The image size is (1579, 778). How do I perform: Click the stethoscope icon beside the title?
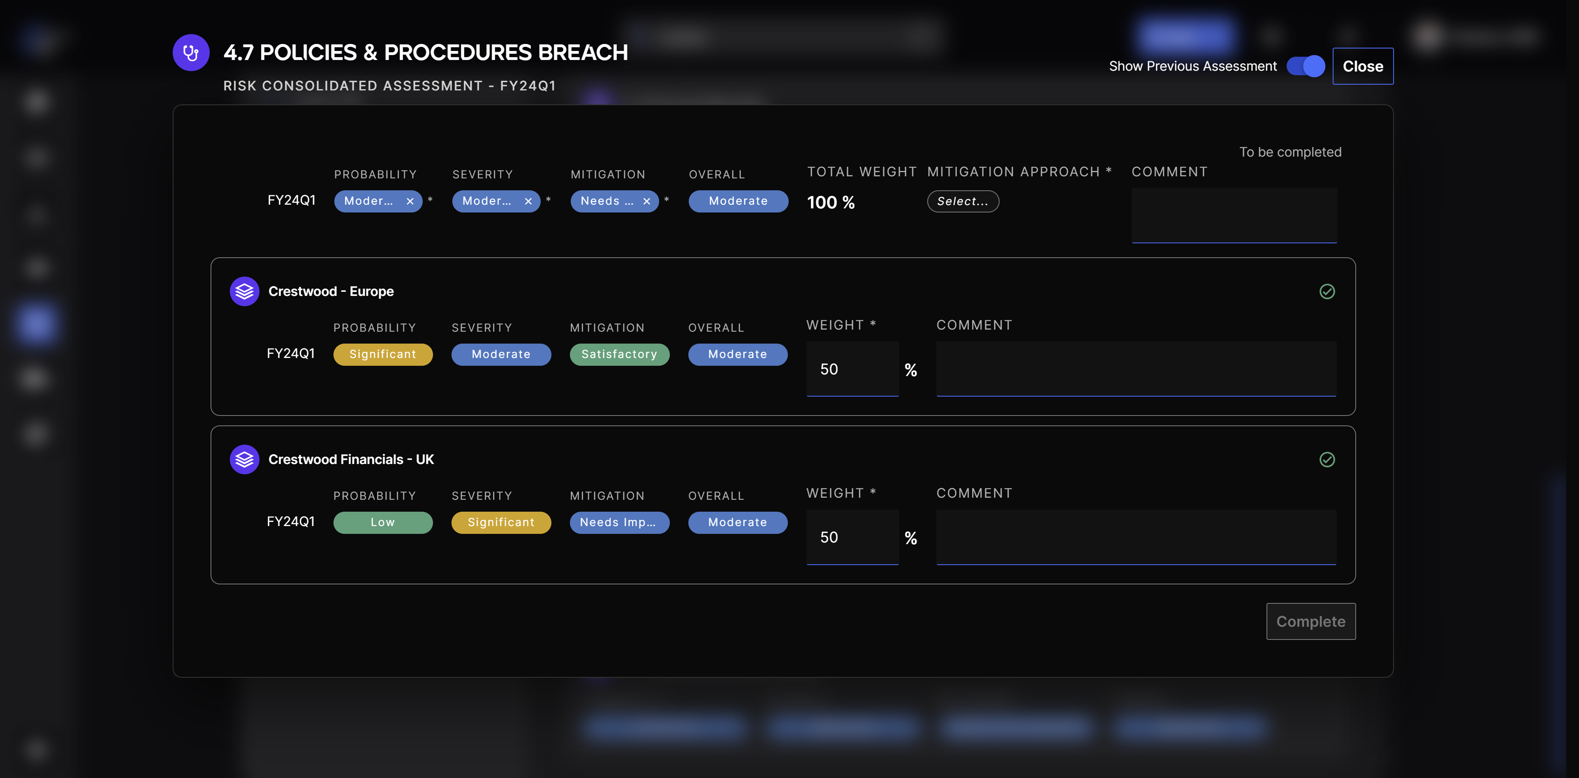click(x=191, y=53)
